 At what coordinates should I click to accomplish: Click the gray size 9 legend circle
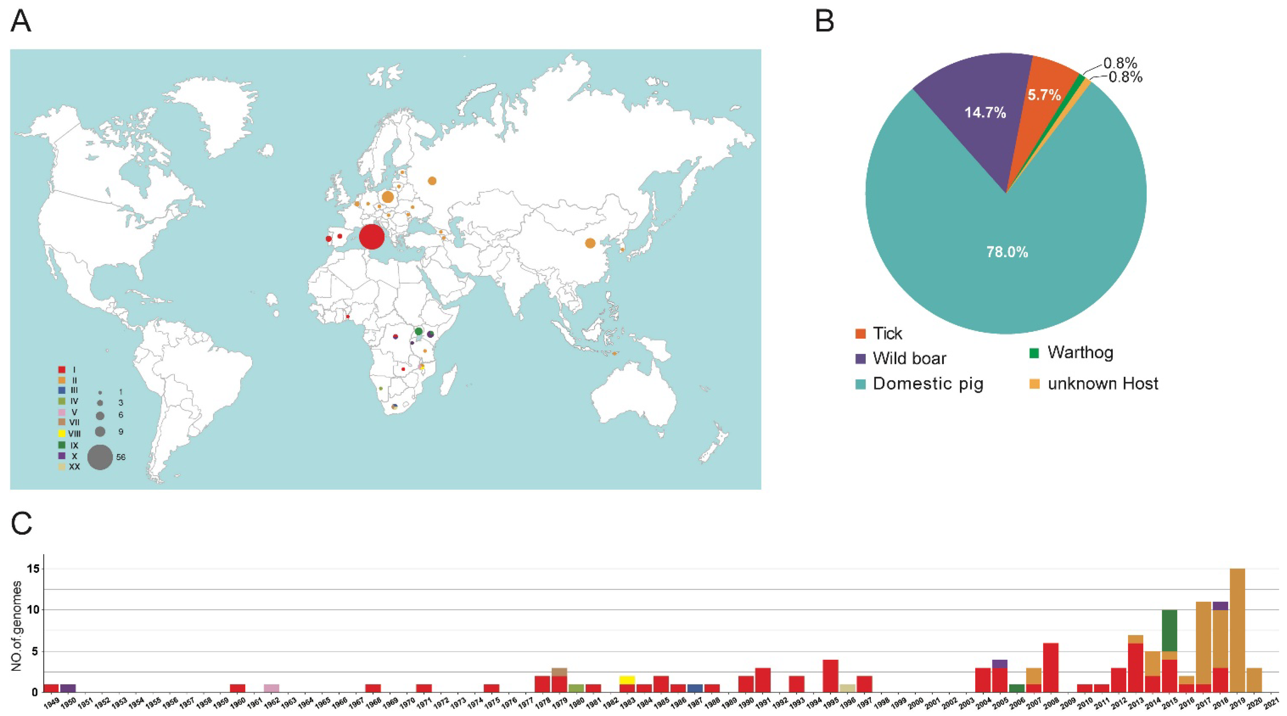pos(100,431)
